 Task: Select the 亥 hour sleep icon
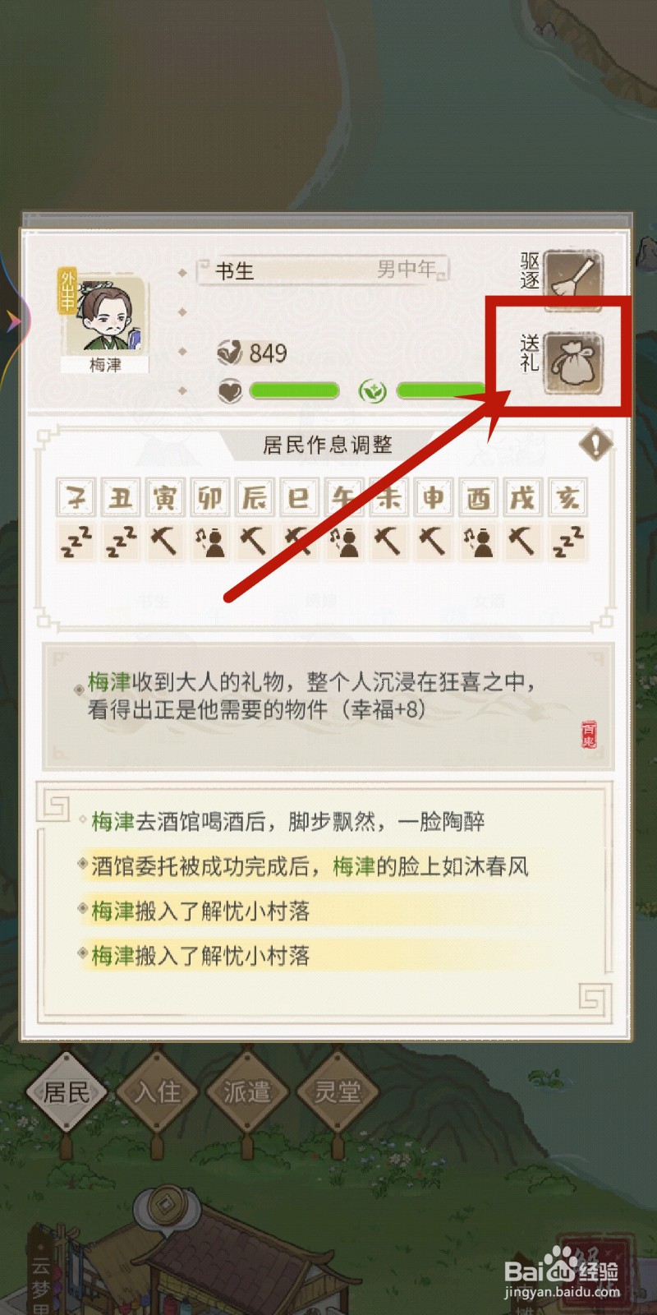point(567,542)
